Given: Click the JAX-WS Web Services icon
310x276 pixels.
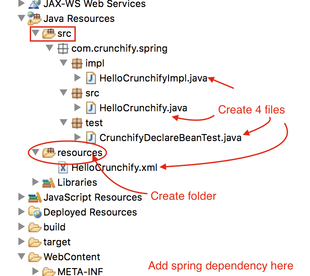Looking at the screenshot, I should pos(35,4).
